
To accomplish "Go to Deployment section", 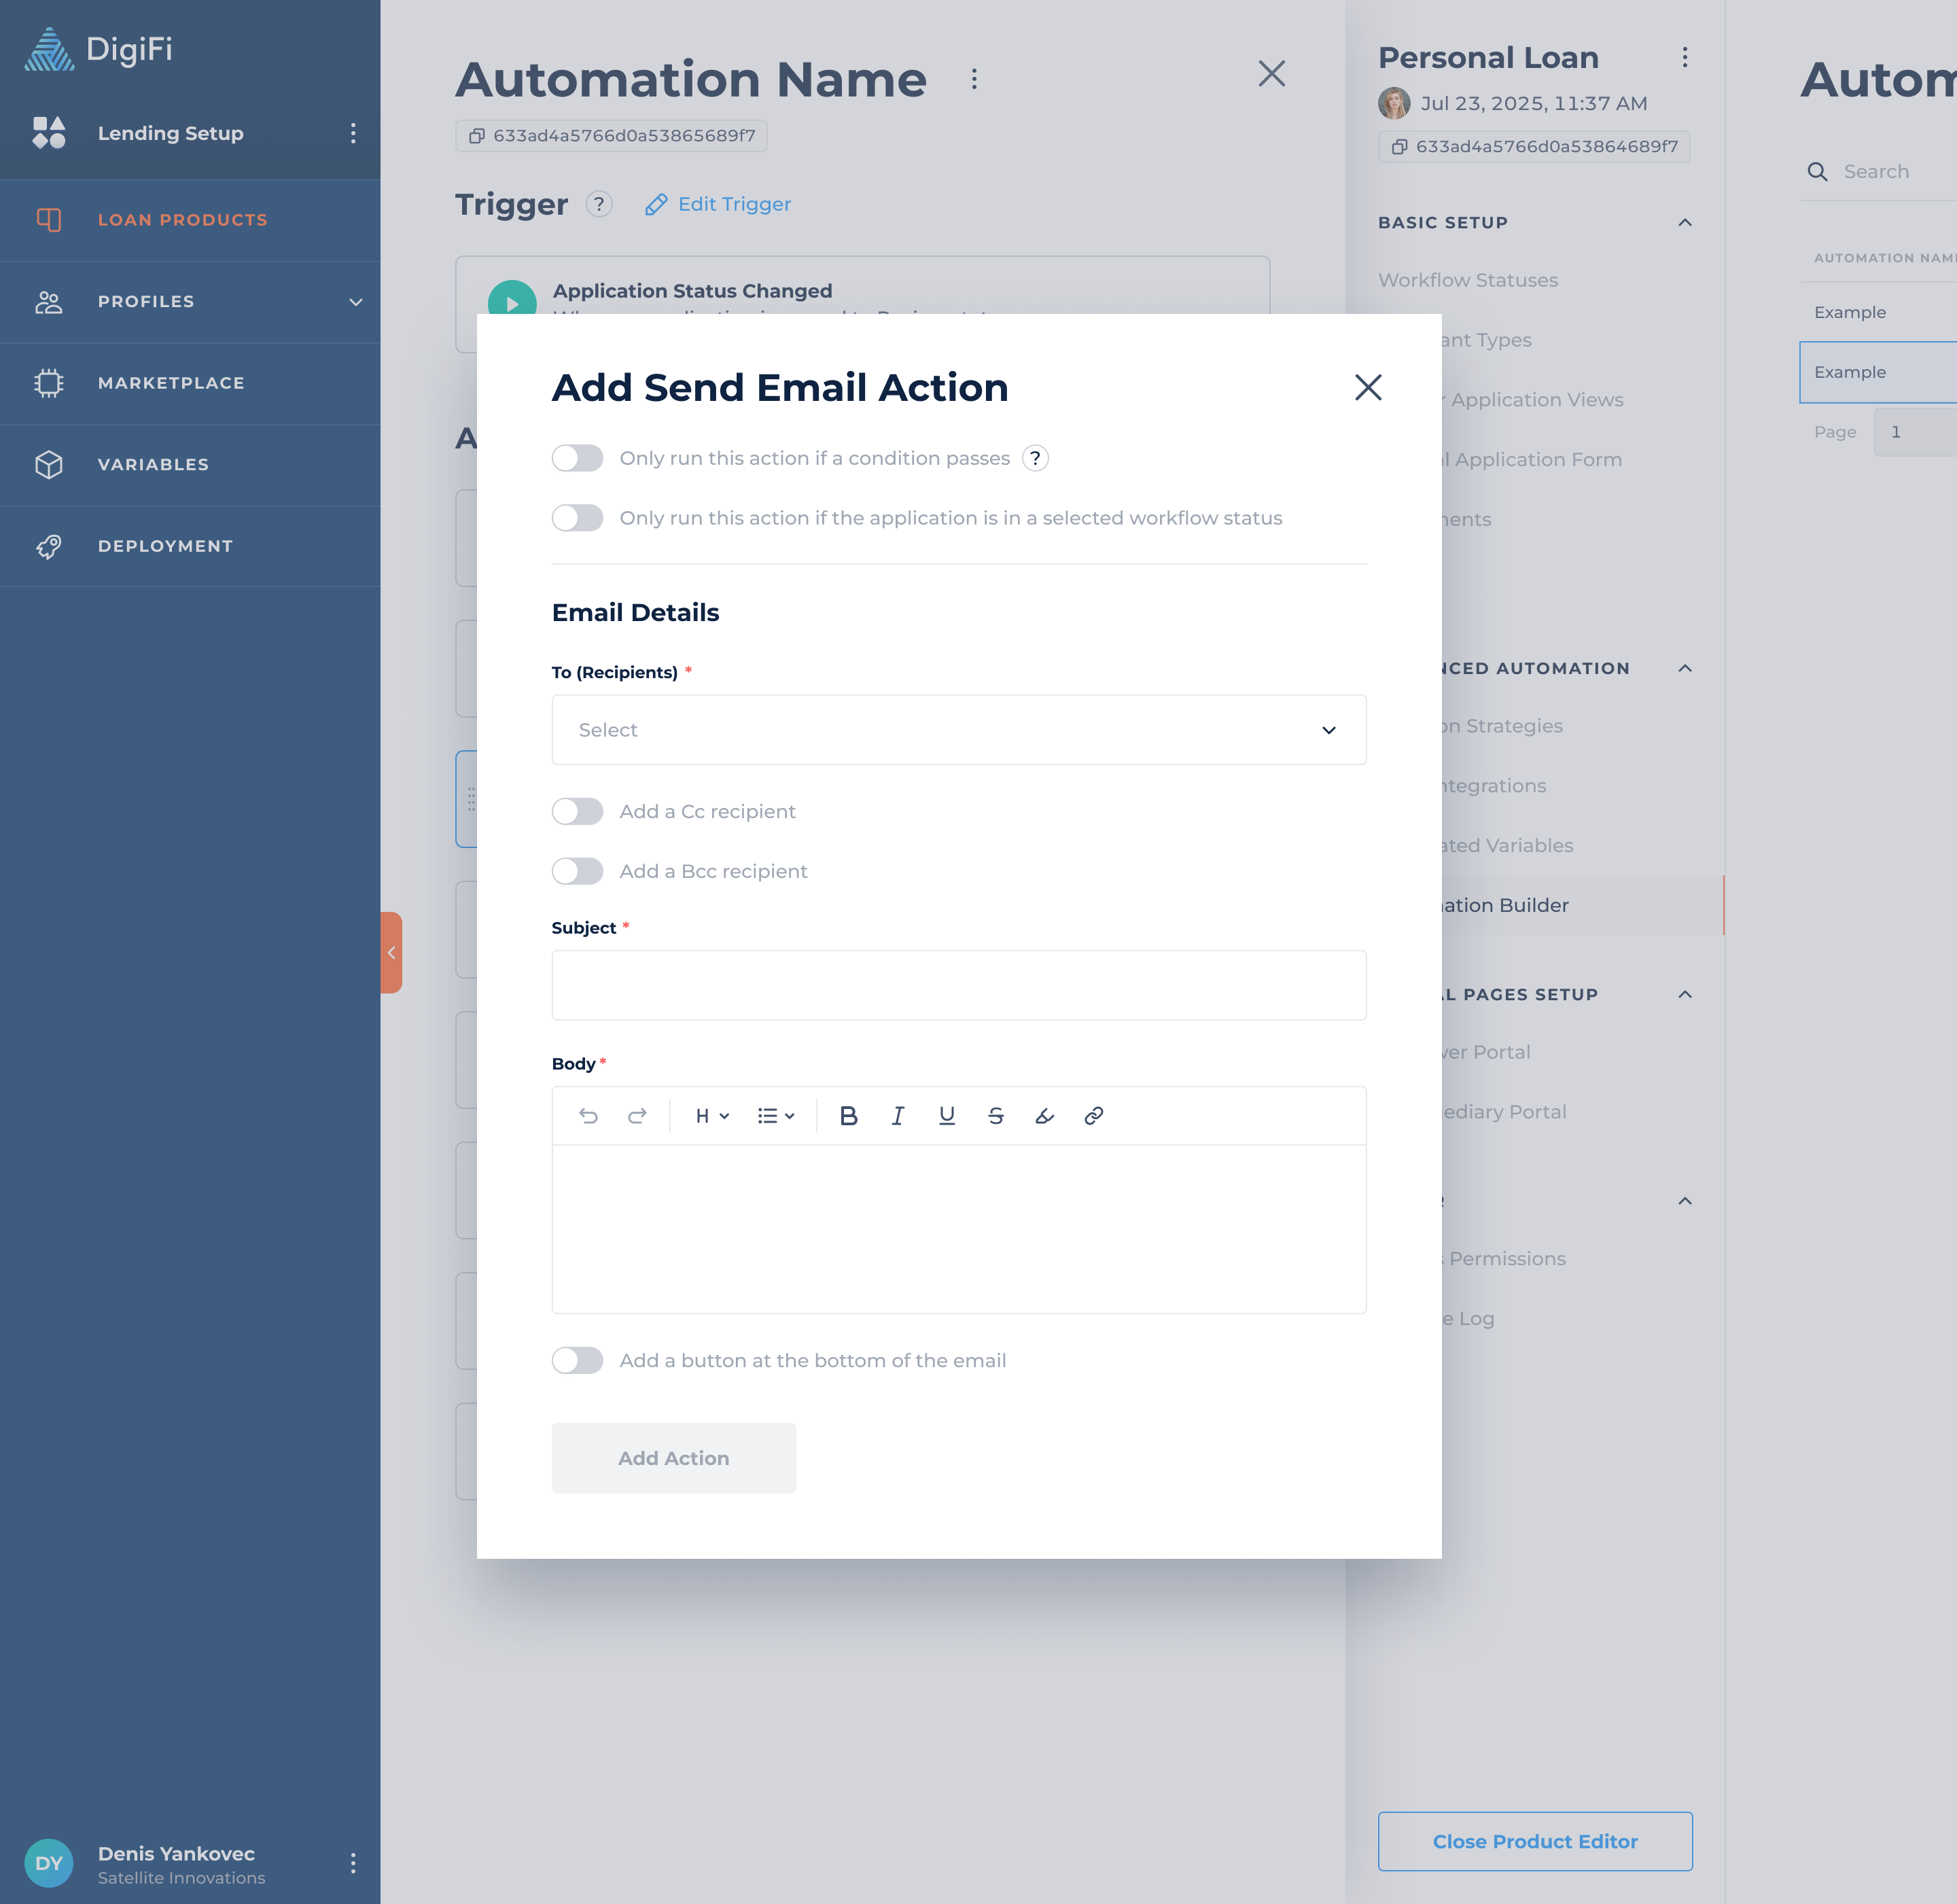I will pos(165,546).
